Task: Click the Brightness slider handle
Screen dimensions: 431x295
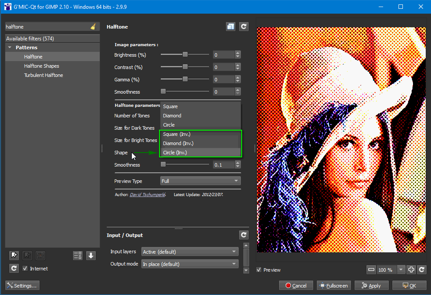Action: pos(185,55)
